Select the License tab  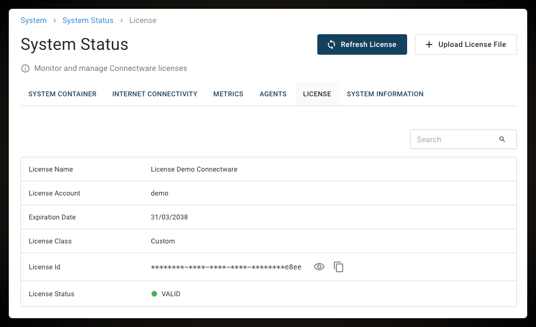pos(317,94)
